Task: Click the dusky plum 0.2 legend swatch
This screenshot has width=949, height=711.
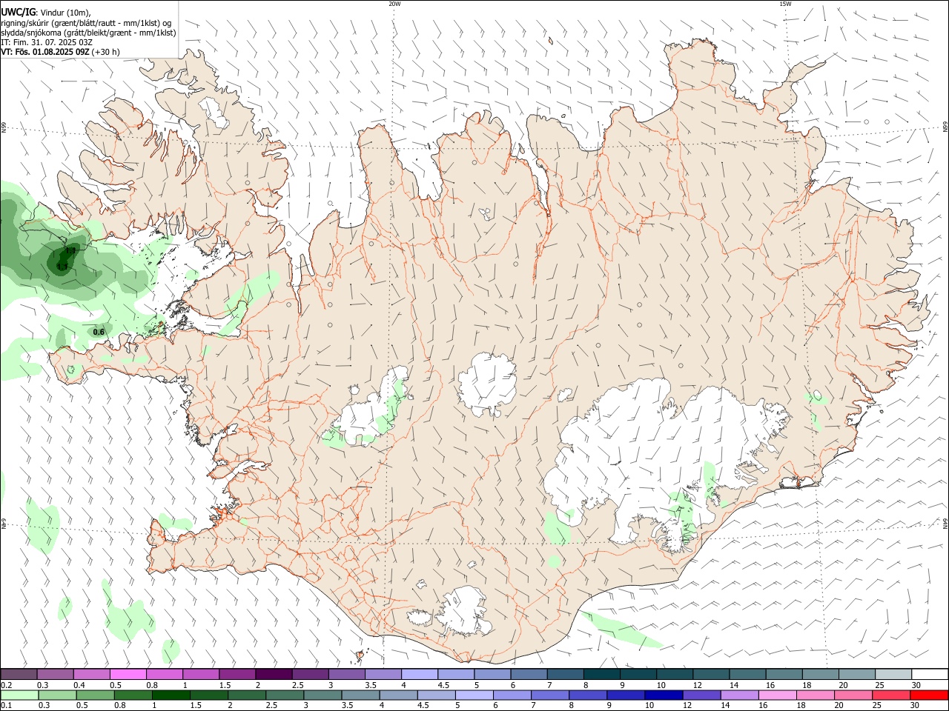Action: (x=19, y=675)
